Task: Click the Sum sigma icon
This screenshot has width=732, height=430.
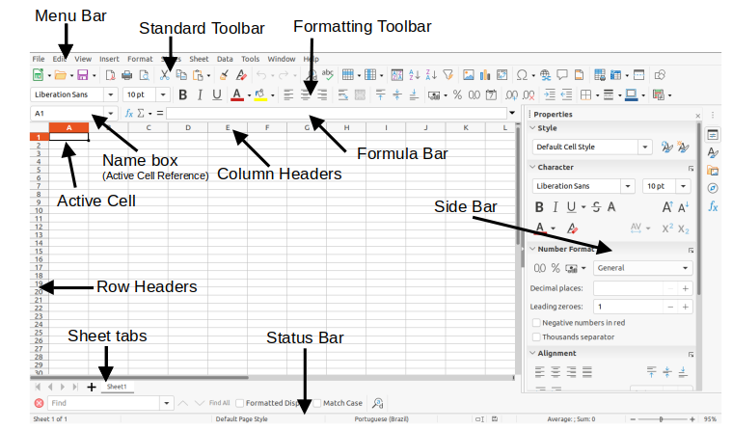Action: coord(141,114)
